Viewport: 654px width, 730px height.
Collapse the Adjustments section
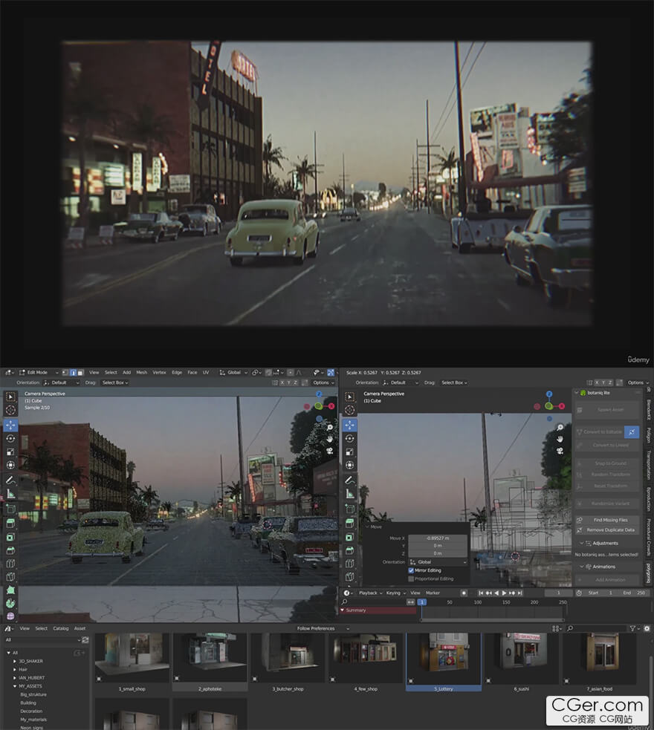point(582,544)
